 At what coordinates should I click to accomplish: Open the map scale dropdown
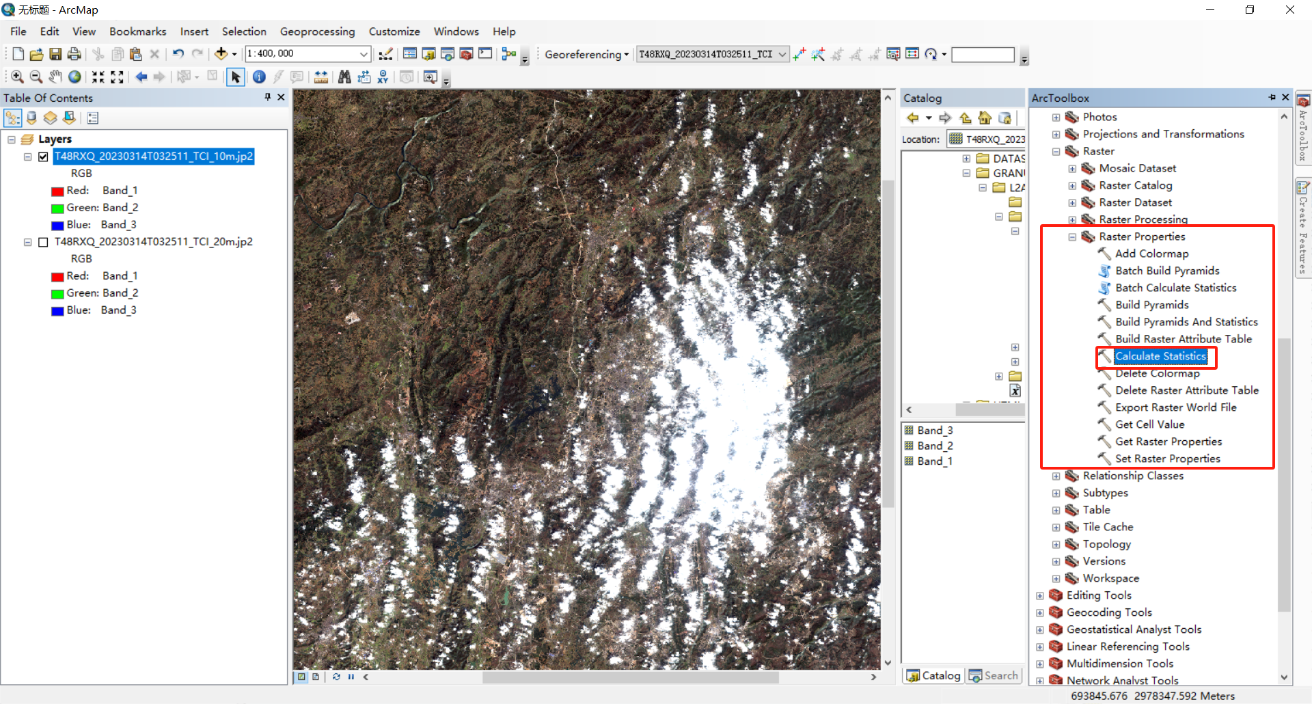tap(364, 54)
